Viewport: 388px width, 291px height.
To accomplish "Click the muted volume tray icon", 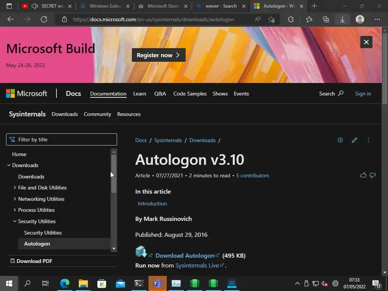I will pos(324,283).
